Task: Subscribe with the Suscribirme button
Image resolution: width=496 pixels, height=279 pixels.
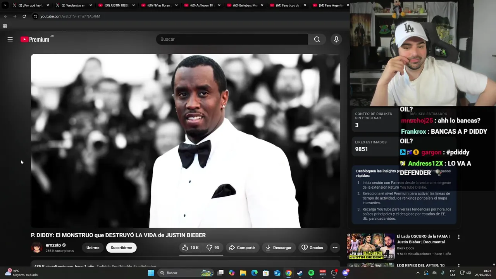Action: [121, 248]
